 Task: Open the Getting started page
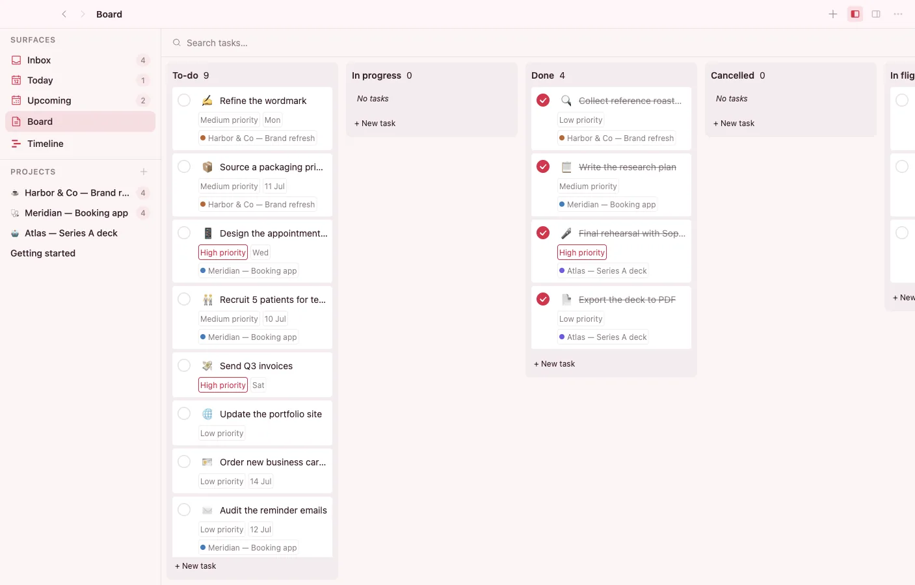(x=80, y=253)
